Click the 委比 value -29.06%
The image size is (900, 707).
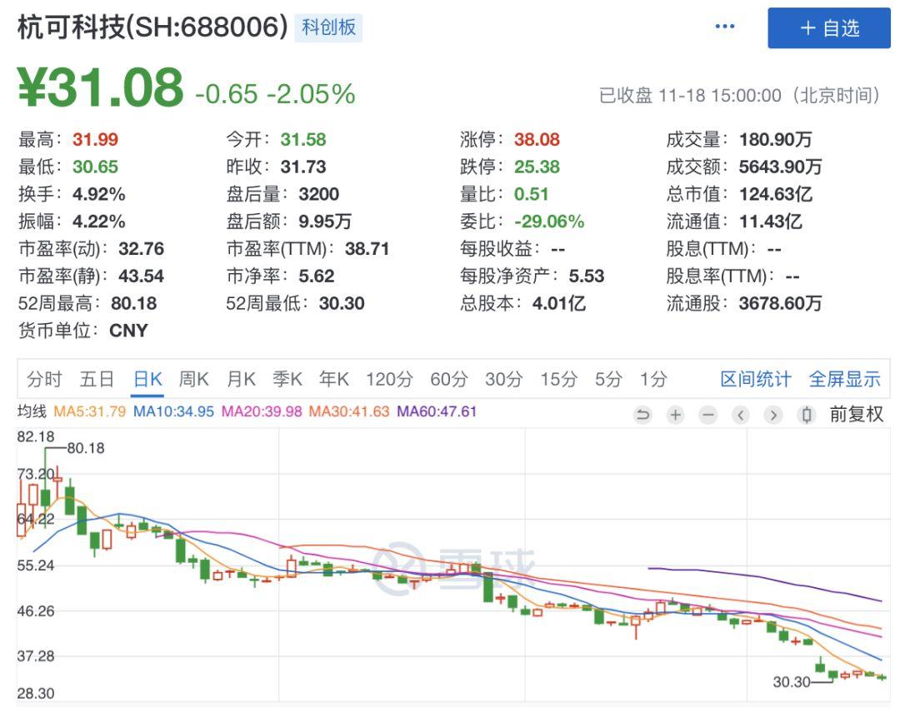[549, 222]
